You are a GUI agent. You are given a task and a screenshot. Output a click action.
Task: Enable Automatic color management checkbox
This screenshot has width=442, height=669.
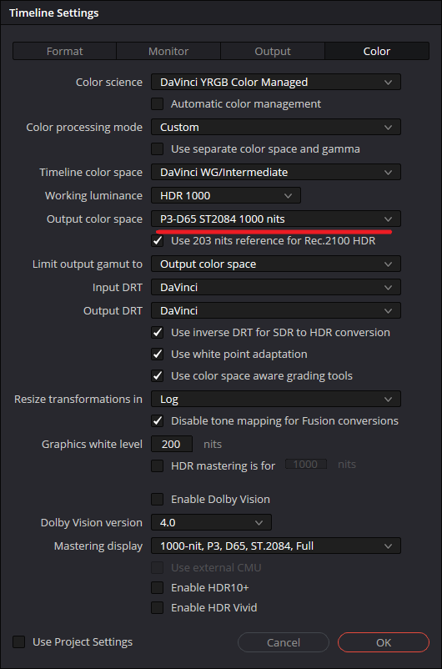(158, 103)
